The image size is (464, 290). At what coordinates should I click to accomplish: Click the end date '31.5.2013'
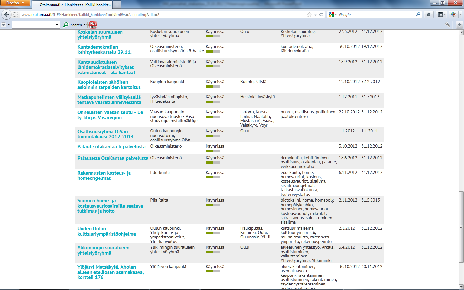371,200
